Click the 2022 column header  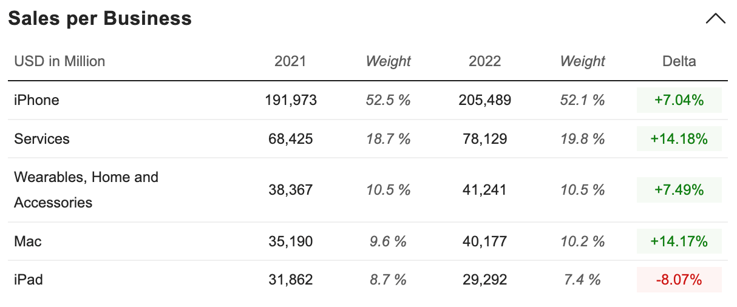tap(484, 61)
